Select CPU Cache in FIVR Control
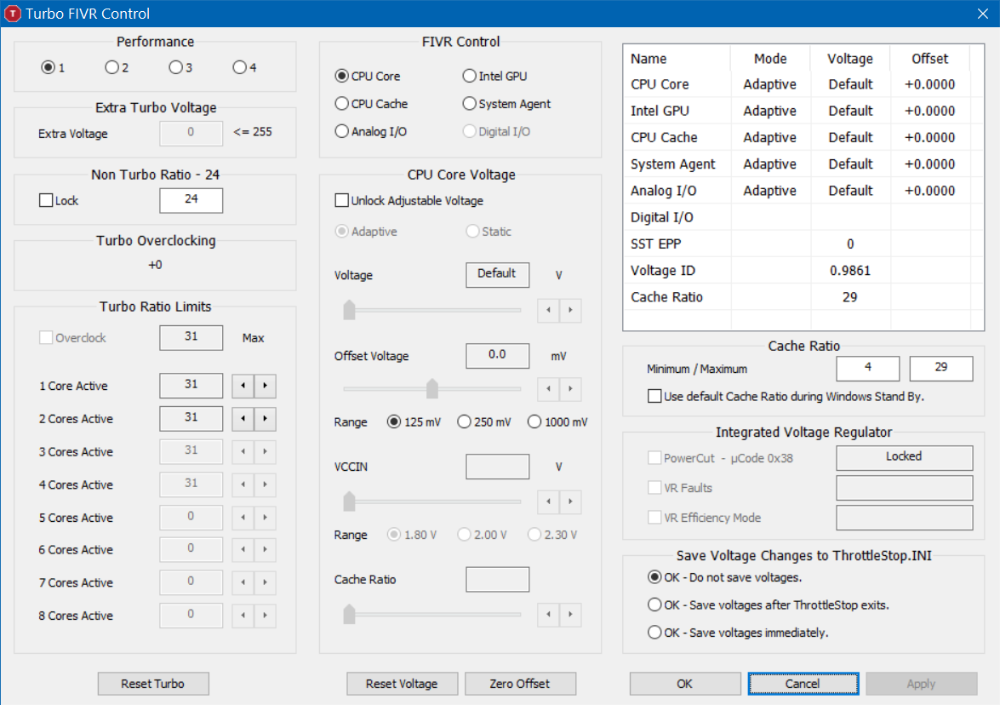The width and height of the screenshot is (1000, 705). pyautogui.click(x=342, y=104)
